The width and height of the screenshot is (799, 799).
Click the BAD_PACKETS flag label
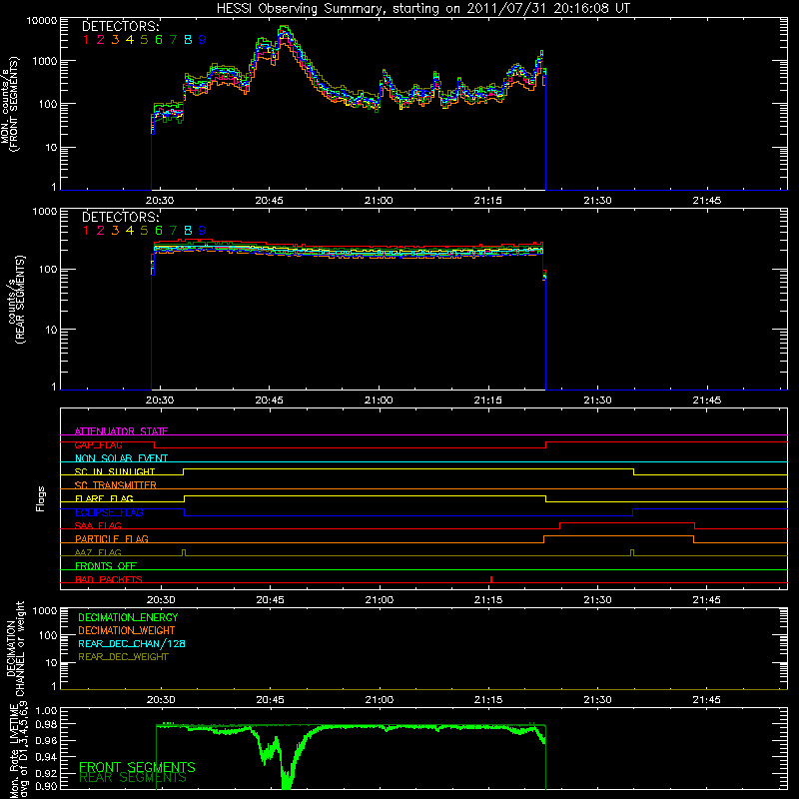pyautogui.click(x=109, y=579)
